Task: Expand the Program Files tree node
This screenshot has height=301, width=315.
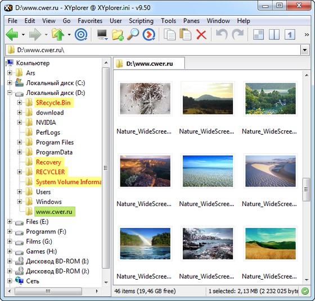Action: click(20, 142)
